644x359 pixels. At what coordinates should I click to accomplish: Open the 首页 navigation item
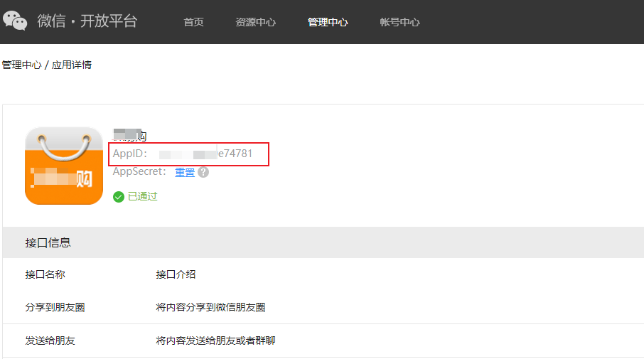[x=193, y=22]
